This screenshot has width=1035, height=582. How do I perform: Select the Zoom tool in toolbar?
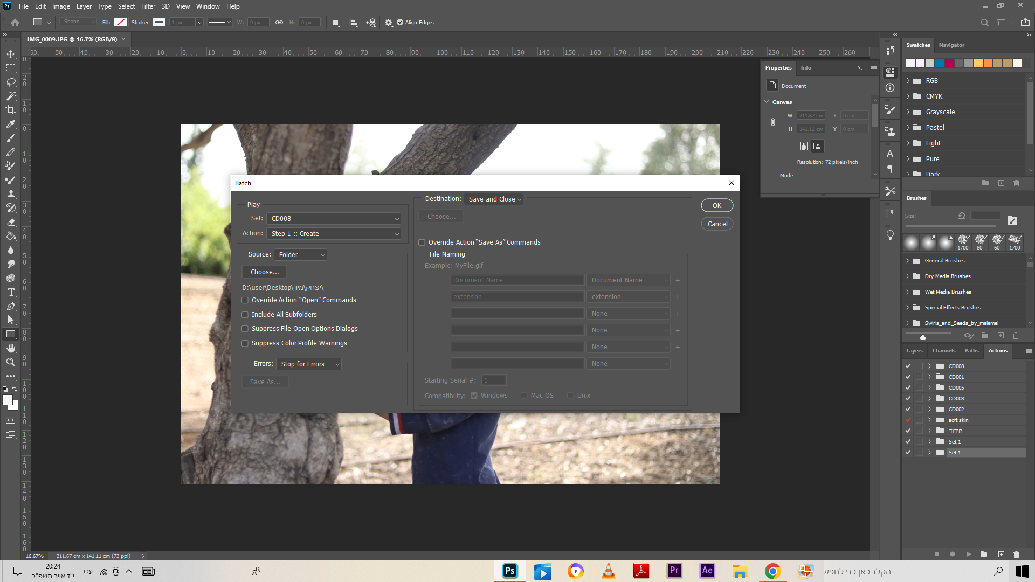10,362
